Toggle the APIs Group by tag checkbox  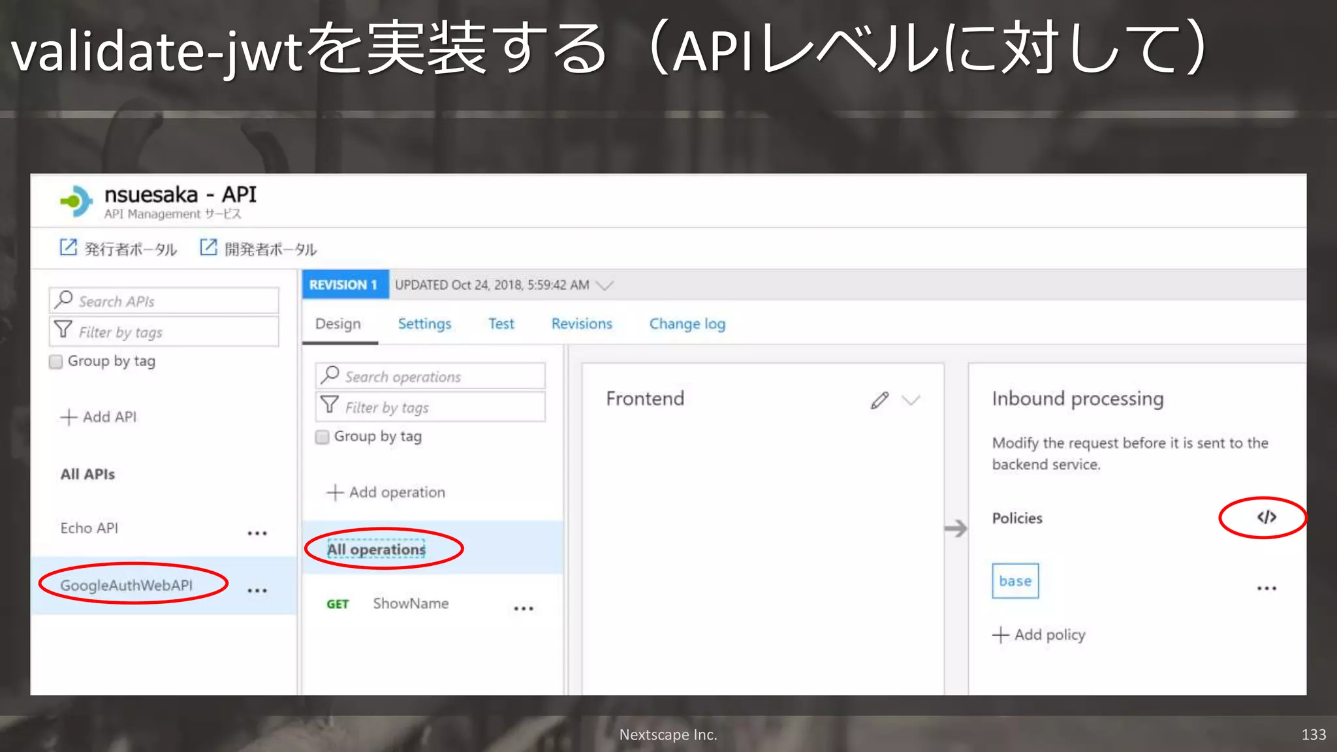click(x=56, y=362)
